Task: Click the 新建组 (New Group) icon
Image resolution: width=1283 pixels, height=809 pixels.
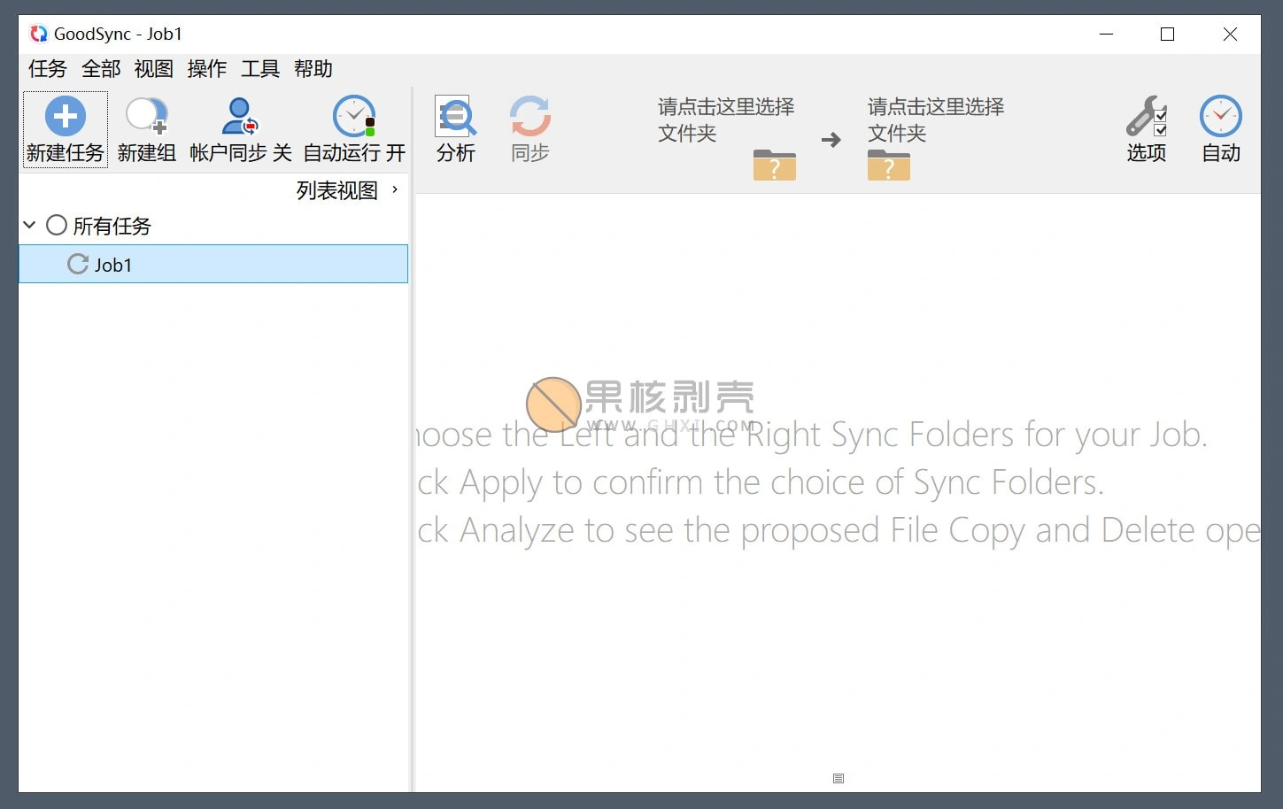Action: click(146, 116)
